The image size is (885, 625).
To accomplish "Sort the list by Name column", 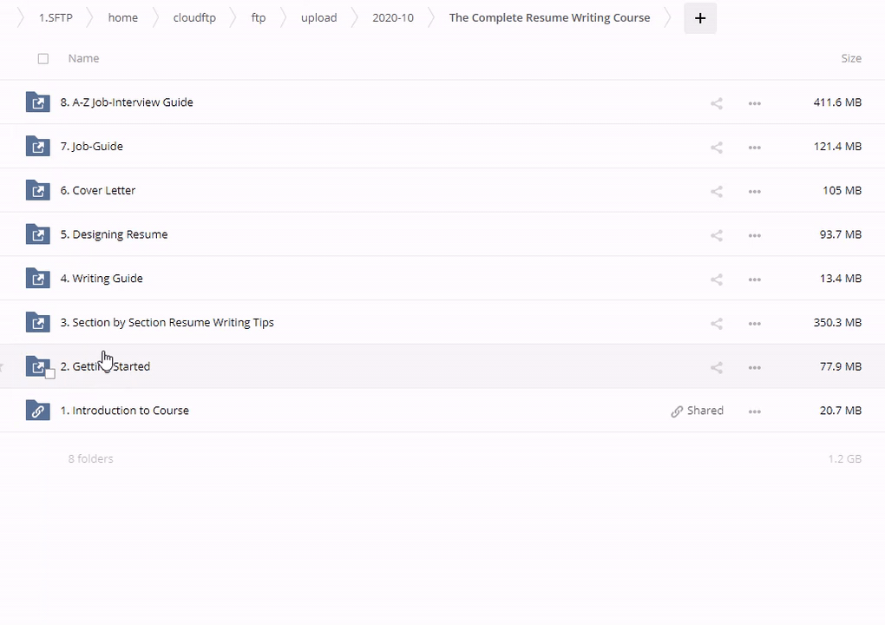I will [83, 58].
